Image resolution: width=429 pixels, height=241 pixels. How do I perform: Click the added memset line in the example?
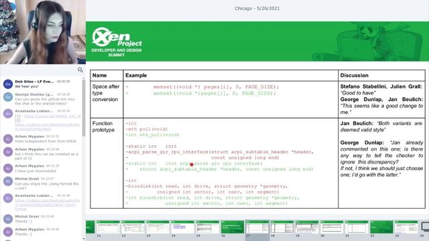tap(201, 94)
